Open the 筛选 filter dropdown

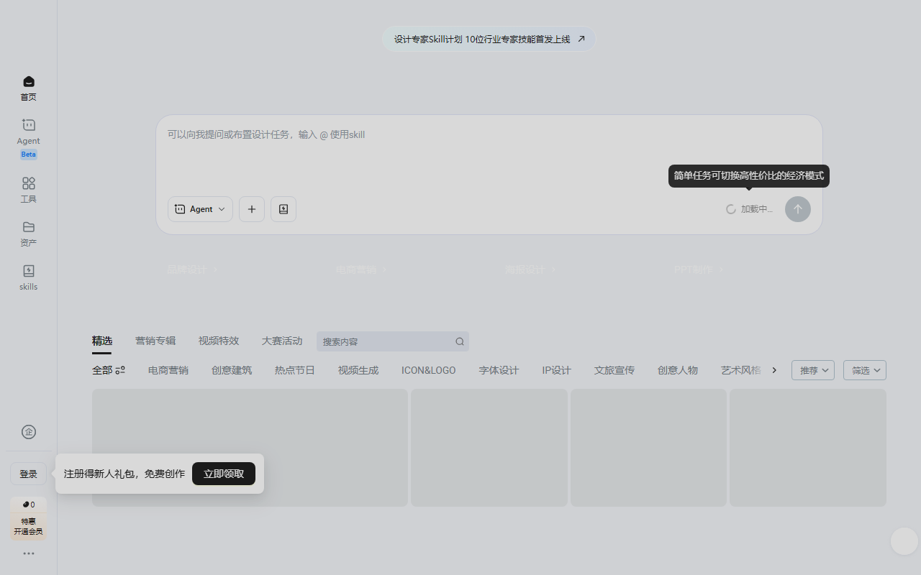865,370
